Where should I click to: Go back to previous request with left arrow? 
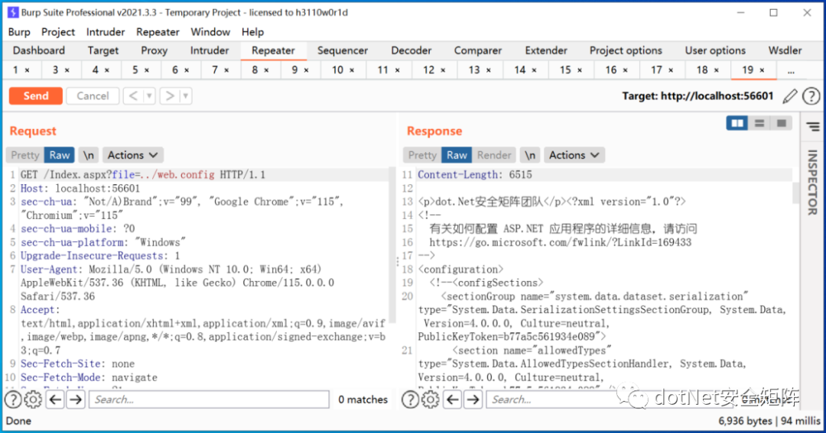point(133,95)
